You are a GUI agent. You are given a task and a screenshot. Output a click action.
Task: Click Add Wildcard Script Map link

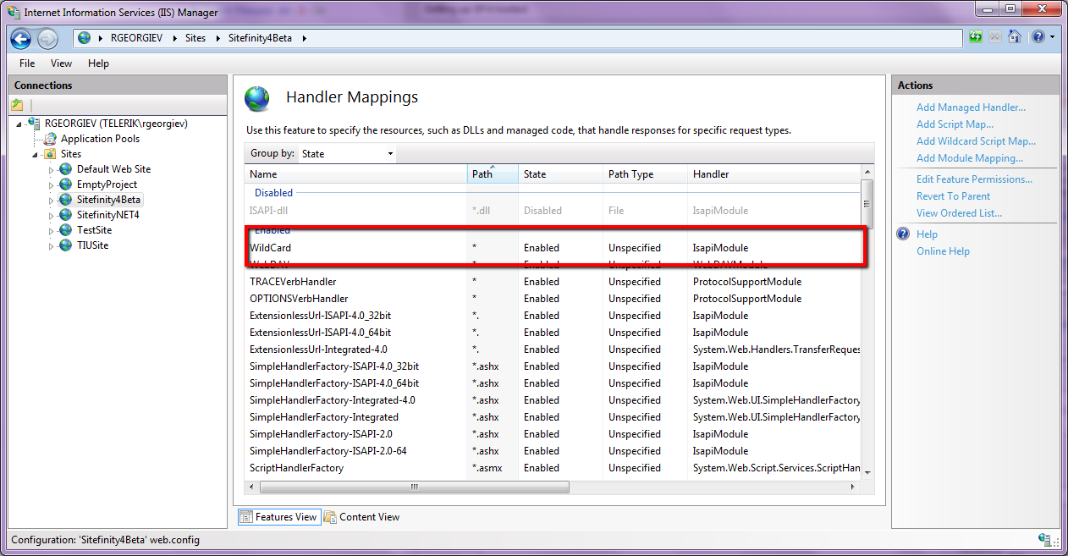976,141
